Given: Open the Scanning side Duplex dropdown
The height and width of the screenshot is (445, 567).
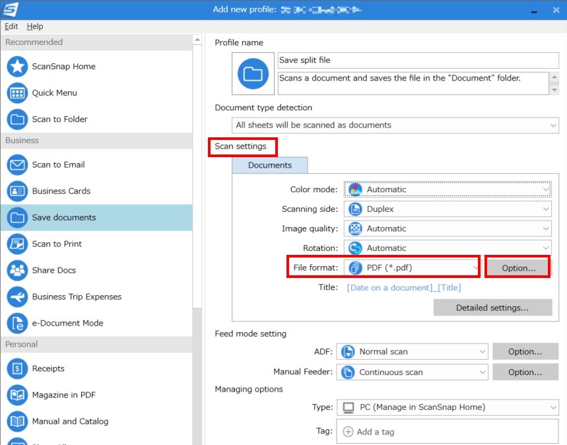Looking at the screenshot, I should click(448, 209).
